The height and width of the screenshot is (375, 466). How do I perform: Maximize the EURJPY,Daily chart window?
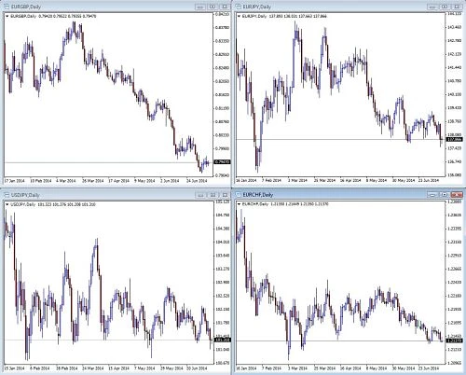pyautogui.click(x=445, y=7)
